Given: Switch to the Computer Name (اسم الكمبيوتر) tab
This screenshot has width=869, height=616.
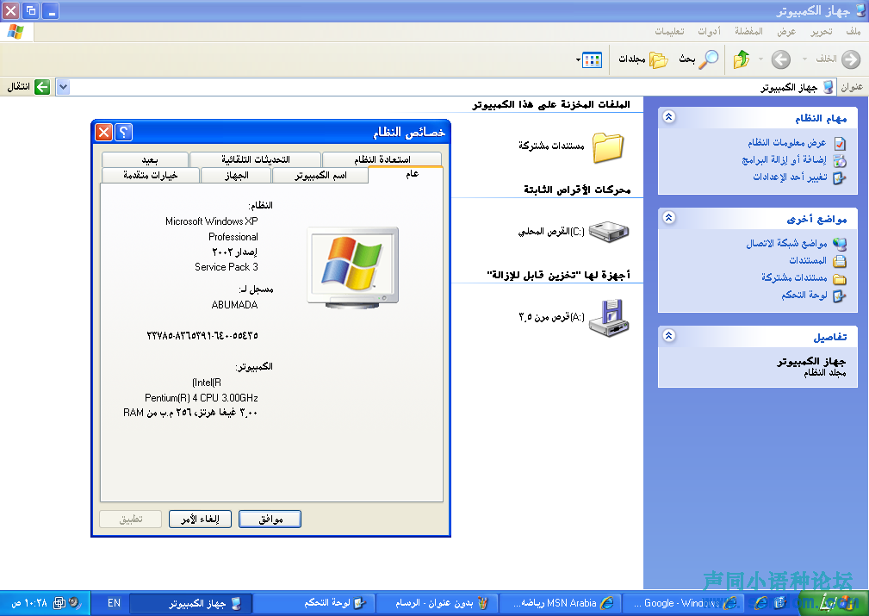Looking at the screenshot, I should (x=320, y=175).
